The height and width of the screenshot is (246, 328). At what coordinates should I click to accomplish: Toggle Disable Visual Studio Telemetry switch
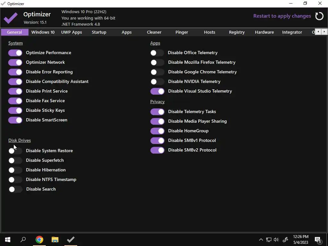click(x=157, y=91)
